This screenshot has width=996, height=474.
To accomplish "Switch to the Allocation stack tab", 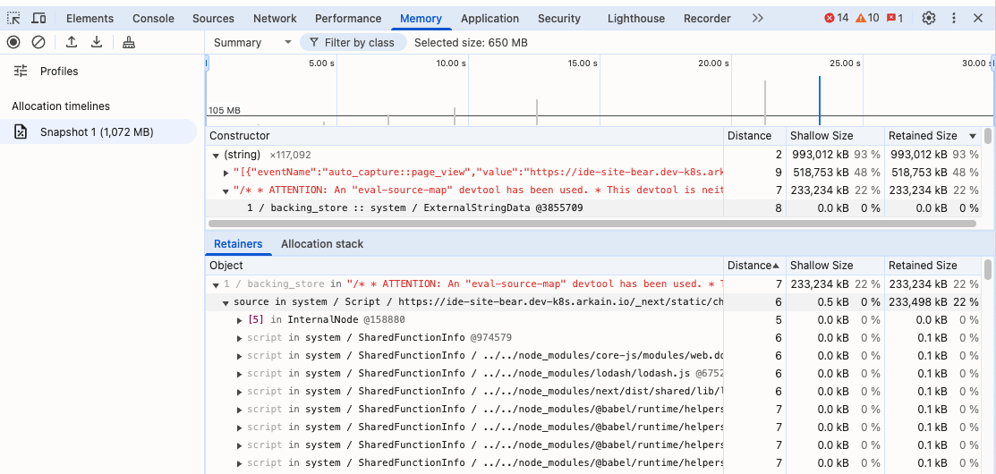I will tap(322, 243).
